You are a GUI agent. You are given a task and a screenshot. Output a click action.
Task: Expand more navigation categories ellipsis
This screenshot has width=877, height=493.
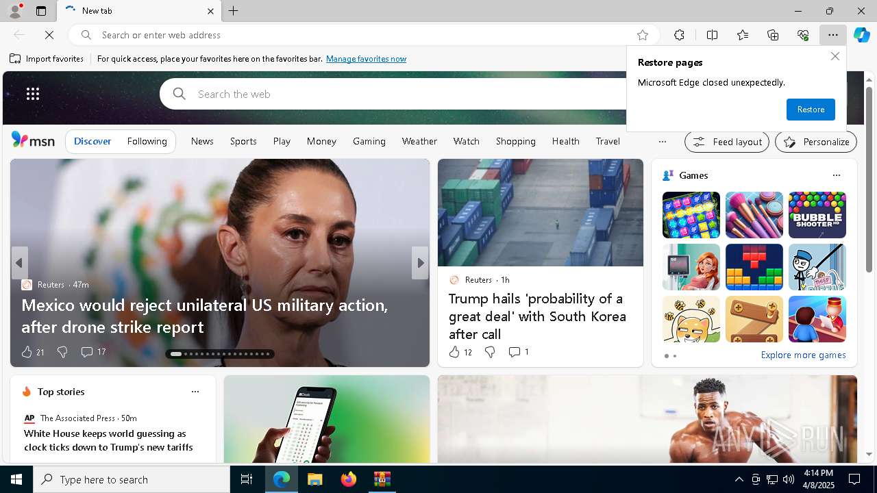point(662,142)
